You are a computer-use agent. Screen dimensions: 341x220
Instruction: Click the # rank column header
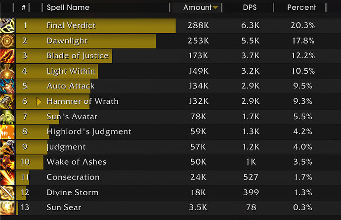tap(24, 7)
